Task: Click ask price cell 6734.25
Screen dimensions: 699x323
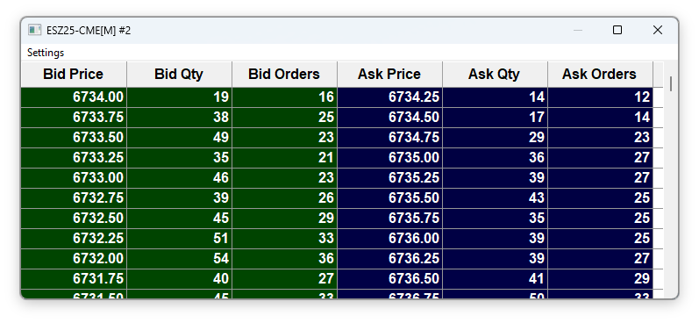Action: 389,97
